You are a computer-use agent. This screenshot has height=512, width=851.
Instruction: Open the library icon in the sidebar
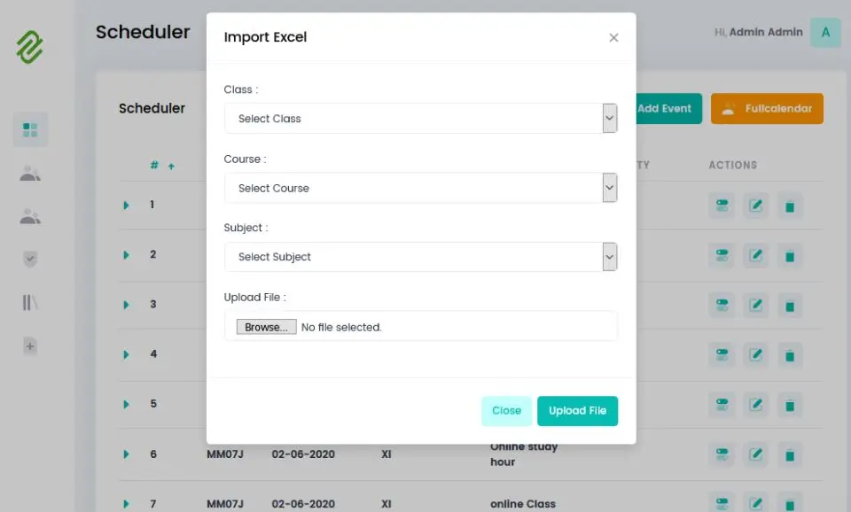pyautogui.click(x=30, y=302)
